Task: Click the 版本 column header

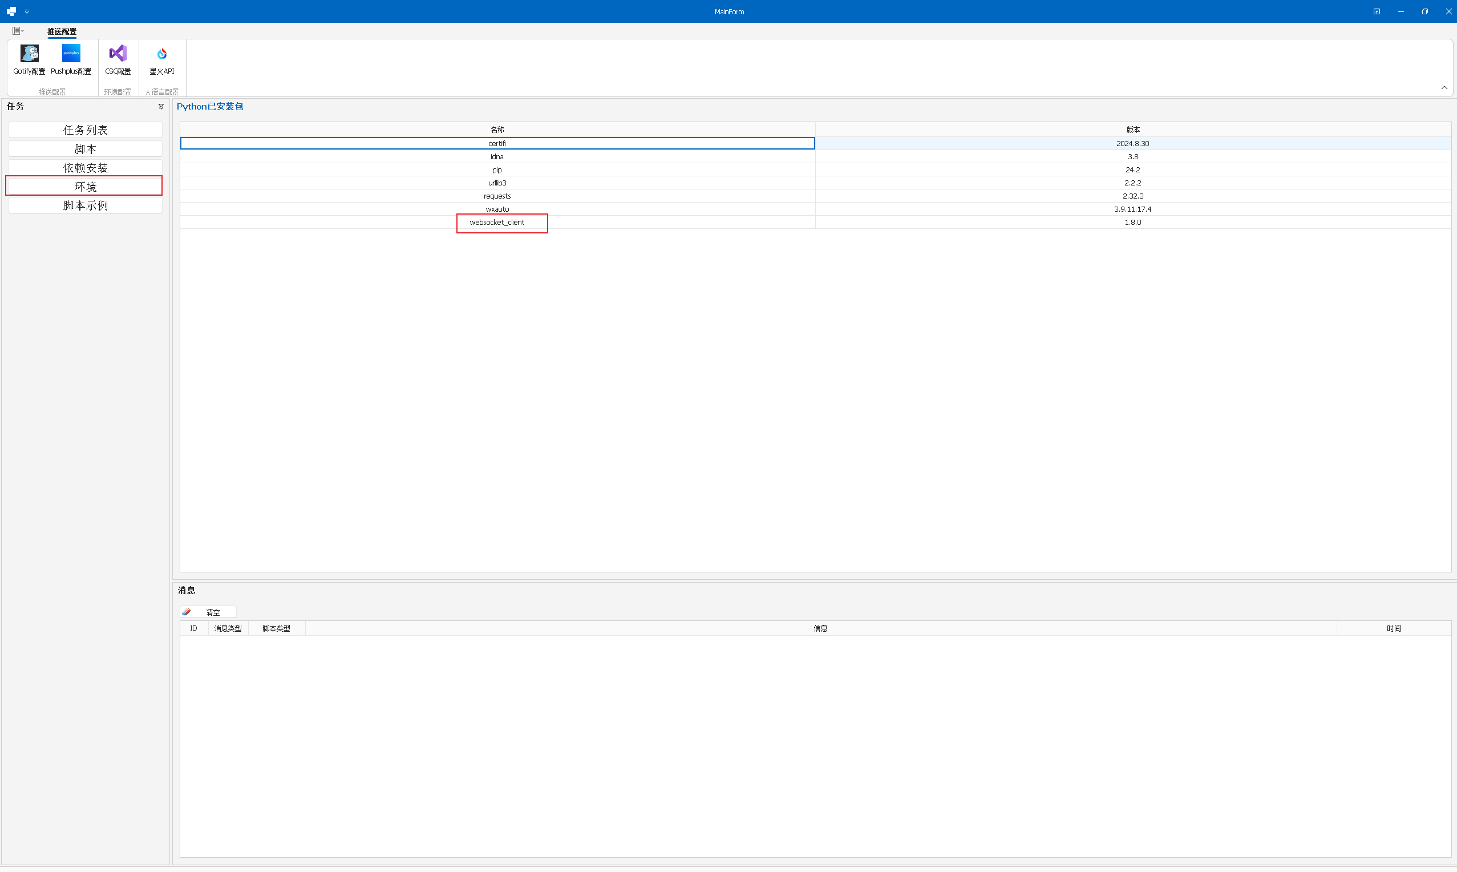Action: 1133,130
